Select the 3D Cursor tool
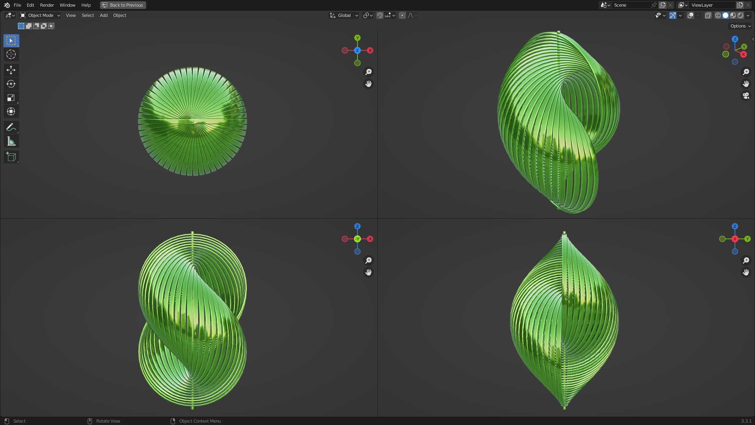 click(11, 54)
